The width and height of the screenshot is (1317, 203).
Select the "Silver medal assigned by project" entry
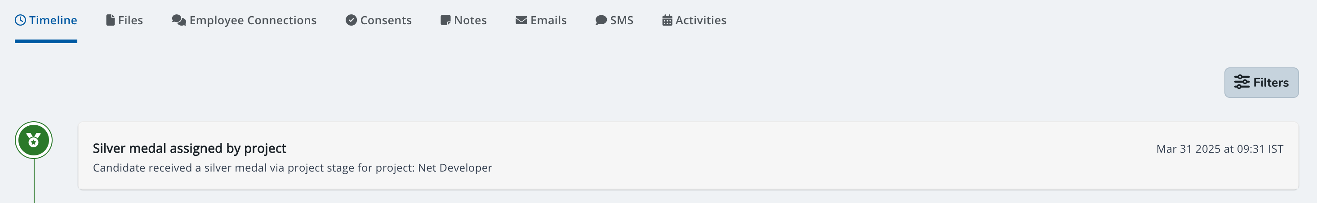pos(189,148)
